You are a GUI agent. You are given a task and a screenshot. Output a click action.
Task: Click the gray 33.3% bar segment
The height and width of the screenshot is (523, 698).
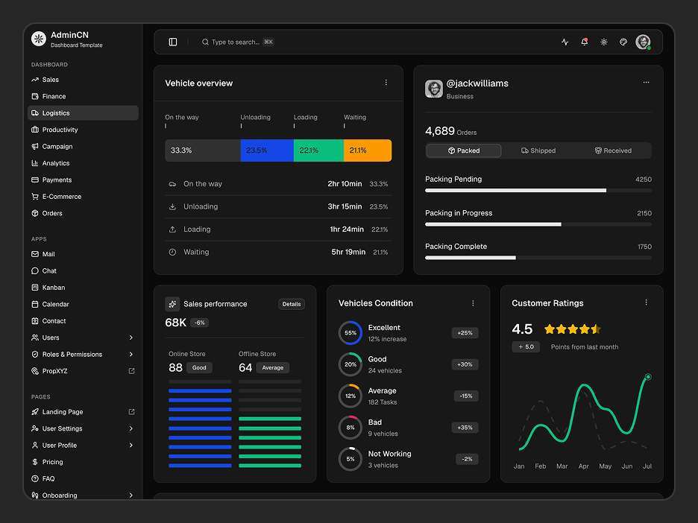203,150
